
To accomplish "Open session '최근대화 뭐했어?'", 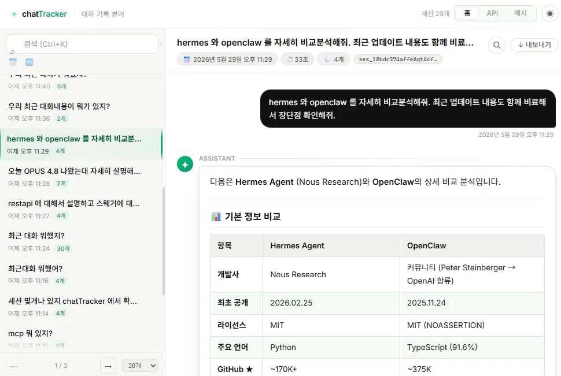I will click(81, 274).
